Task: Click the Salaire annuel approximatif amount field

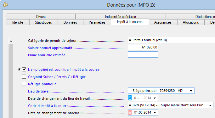Action: [143, 47]
